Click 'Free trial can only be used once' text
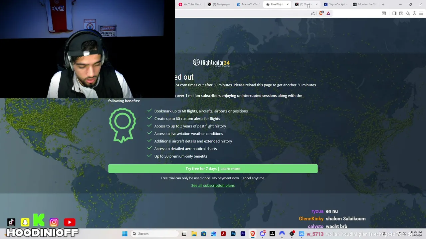The height and width of the screenshot is (239, 426). point(186,178)
